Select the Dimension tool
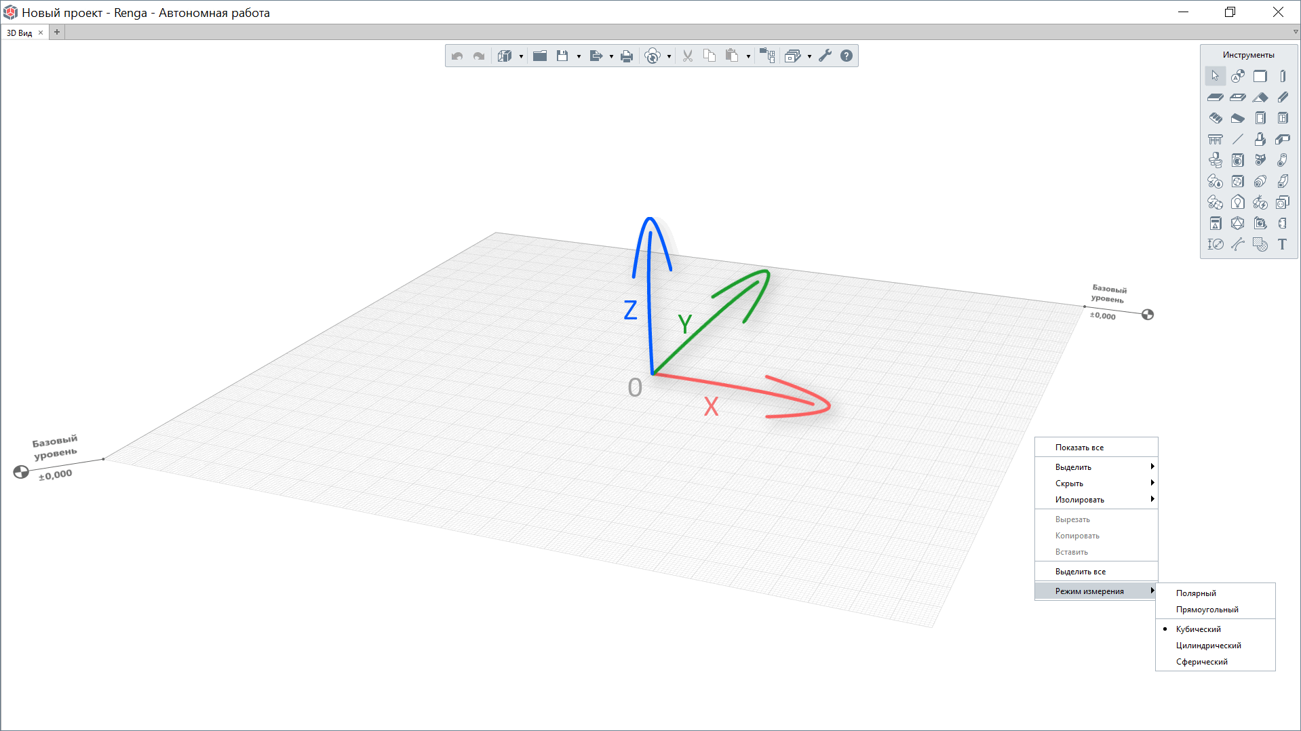Image resolution: width=1301 pixels, height=731 pixels. pyautogui.click(x=1215, y=244)
